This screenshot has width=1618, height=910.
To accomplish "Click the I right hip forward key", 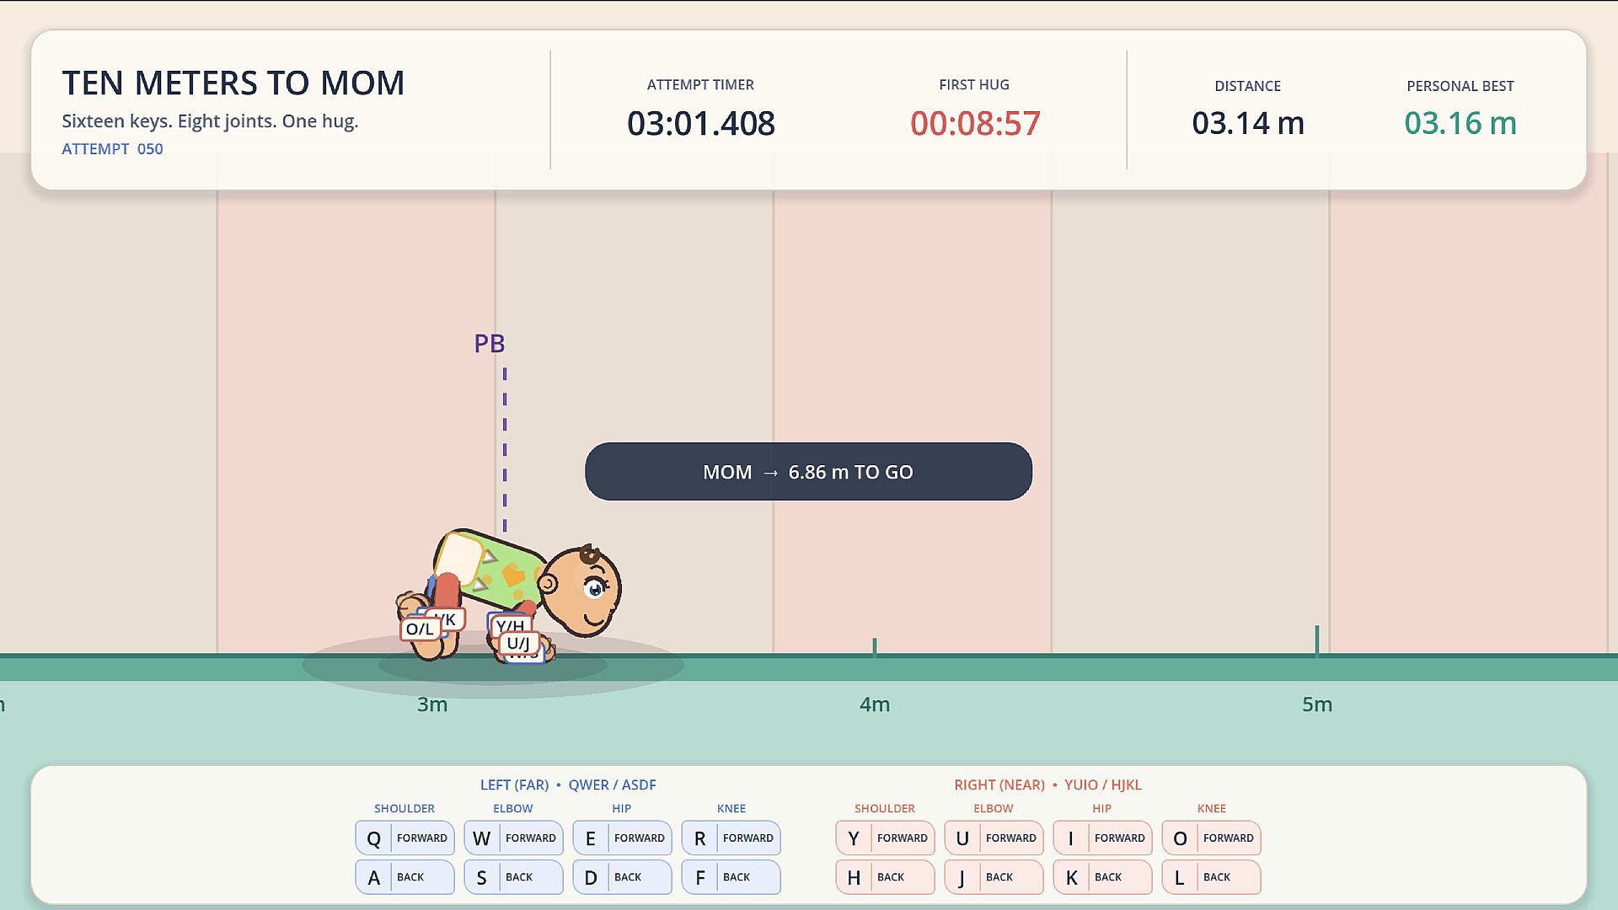I will pyautogui.click(x=1102, y=838).
